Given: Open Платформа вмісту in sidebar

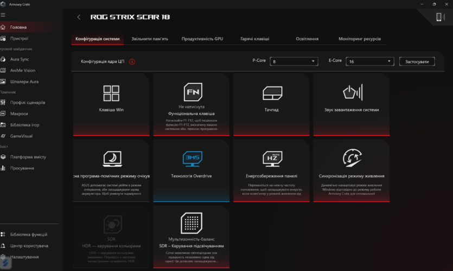Looking at the screenshot, I should pyautogui.click(x=29, y=157).
